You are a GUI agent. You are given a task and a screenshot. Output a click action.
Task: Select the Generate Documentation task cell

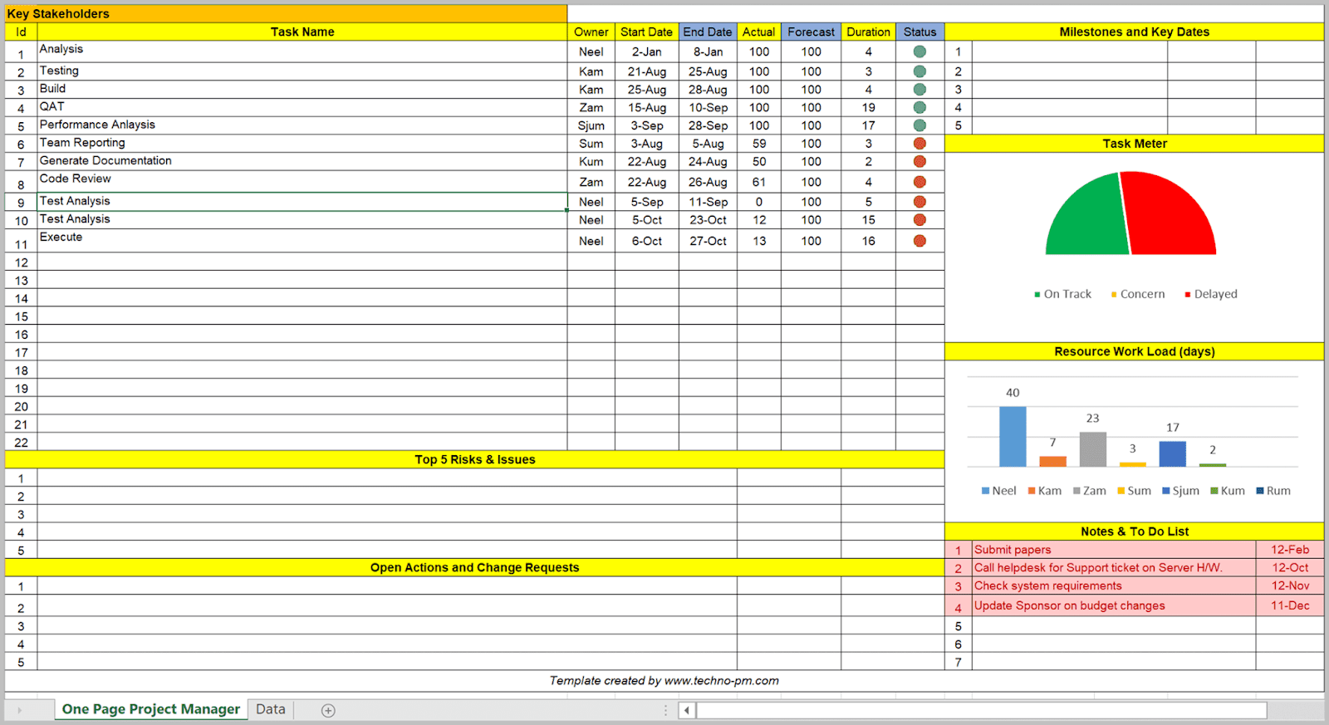(302, 161)
